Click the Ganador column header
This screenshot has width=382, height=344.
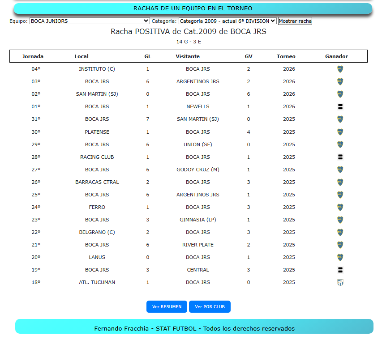coord(336,56)
